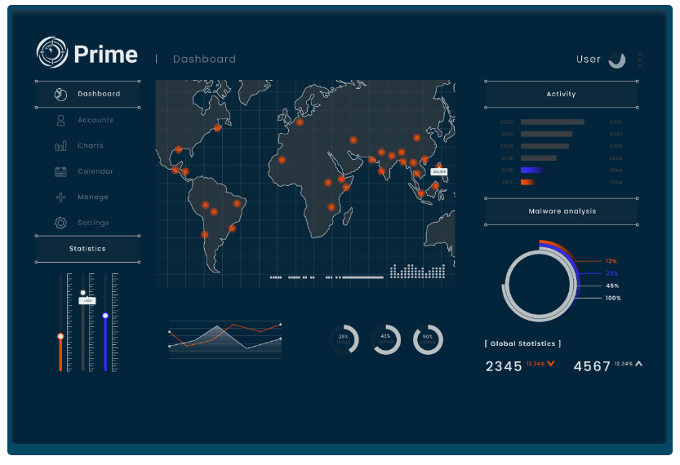Click the Prime radar logo icon
The image size is (680, 465).
(52, 53)
